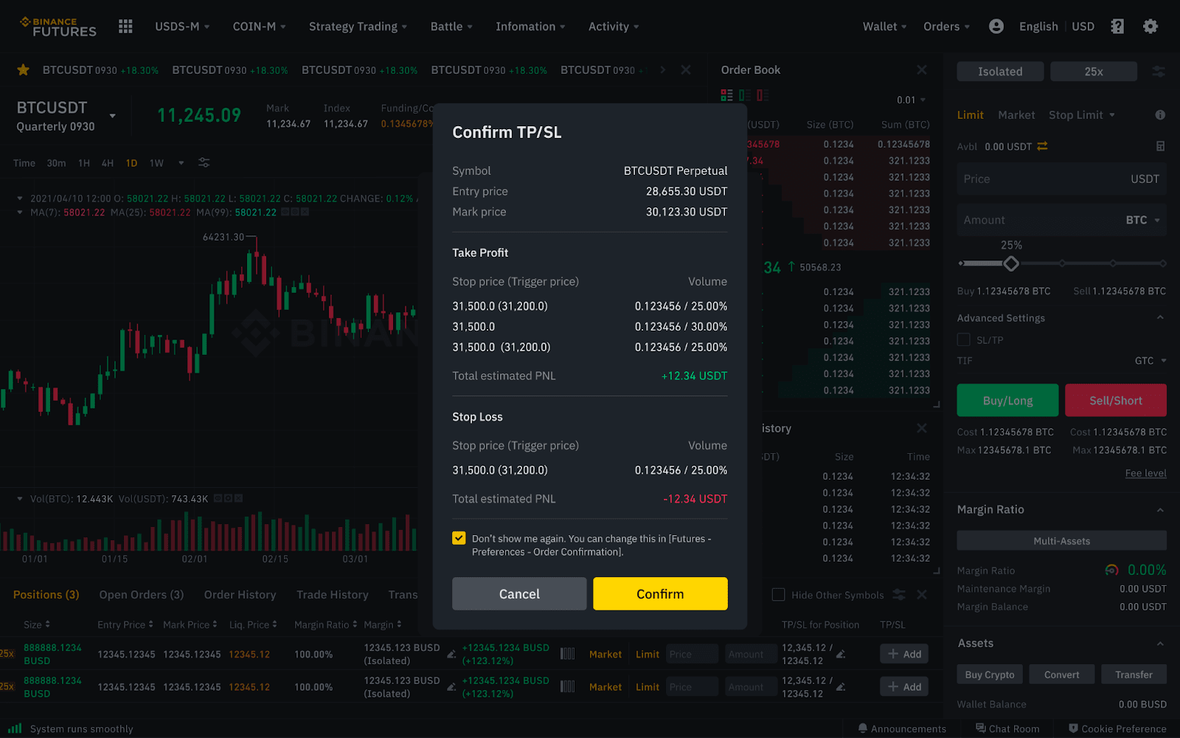Open chart indicator settings icon
This screenshot has height=738, width=1180.
[x=204, y=163]
